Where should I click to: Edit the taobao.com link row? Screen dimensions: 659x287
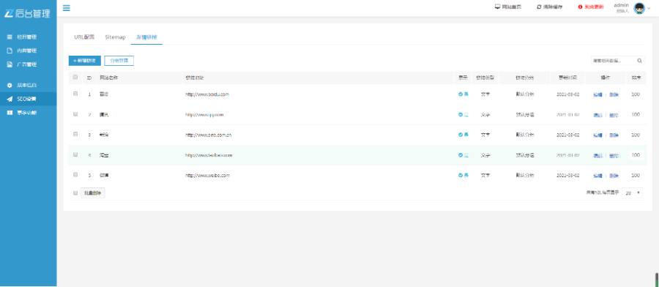tap(597, 155)
